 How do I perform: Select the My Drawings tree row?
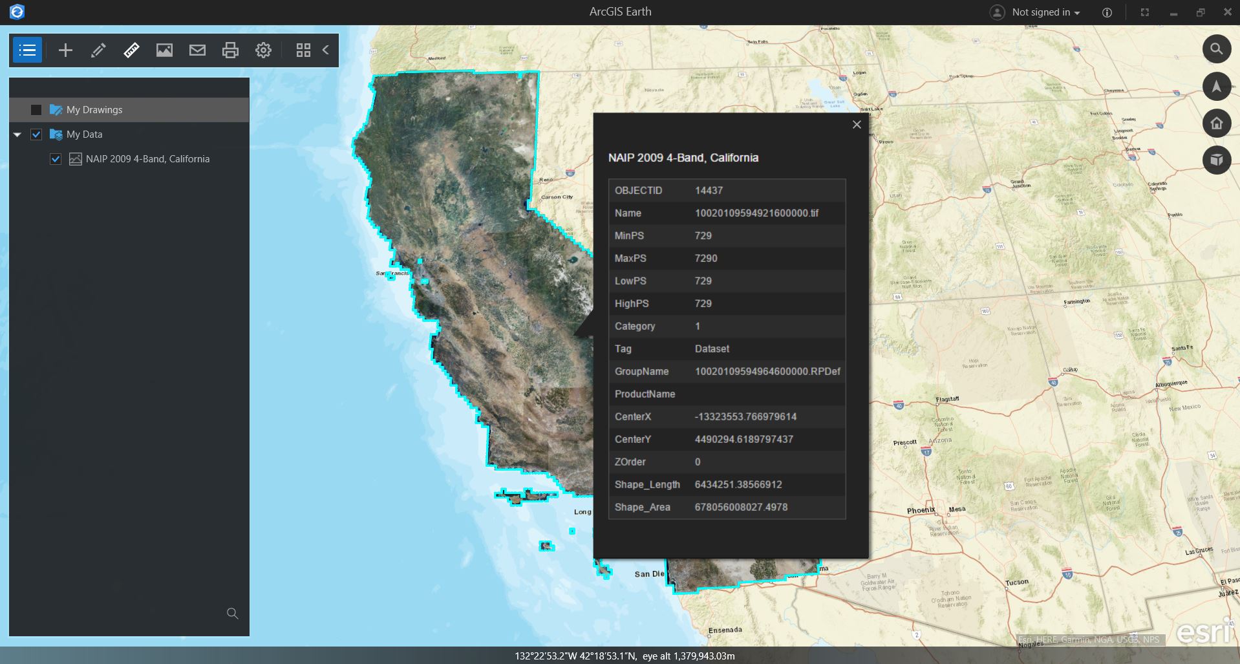129,110
